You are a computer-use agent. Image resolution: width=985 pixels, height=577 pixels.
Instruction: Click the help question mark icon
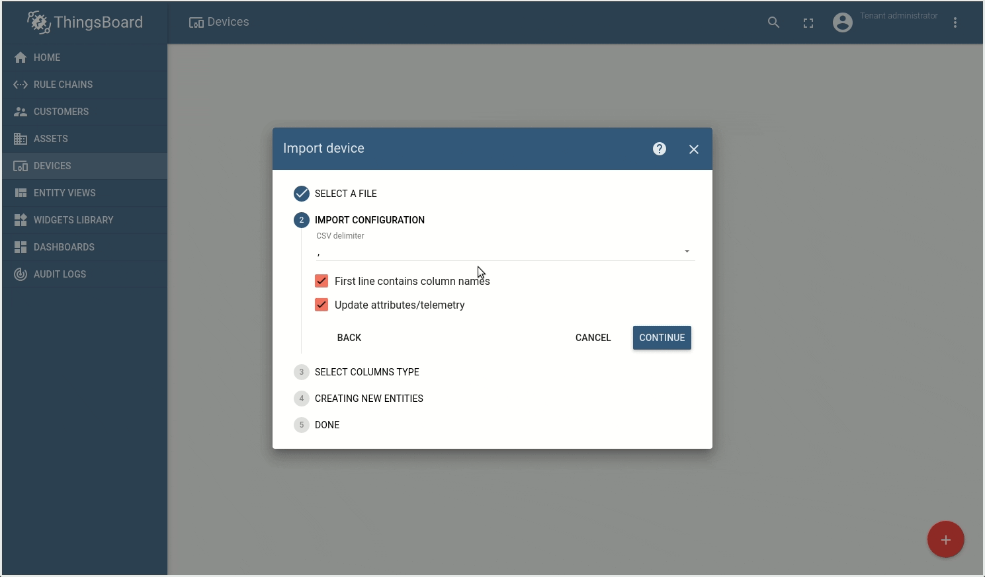[659, 149]
